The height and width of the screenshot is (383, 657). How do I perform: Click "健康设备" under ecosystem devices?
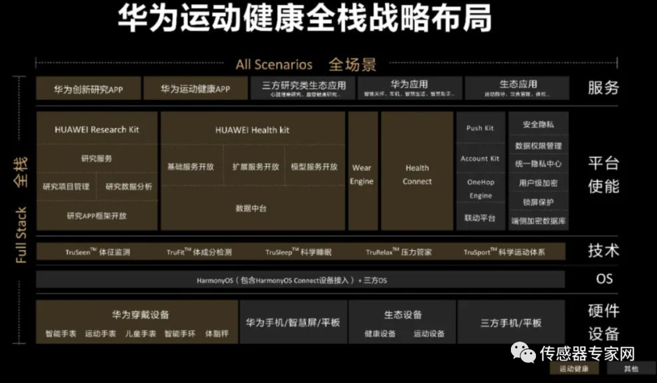(380, 334)
